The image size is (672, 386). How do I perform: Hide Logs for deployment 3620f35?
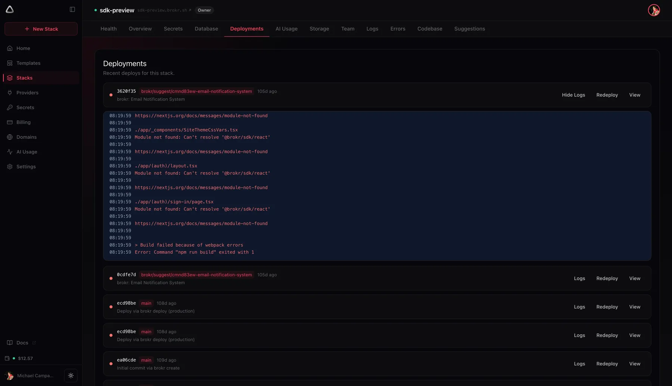[x=573, y=95]
